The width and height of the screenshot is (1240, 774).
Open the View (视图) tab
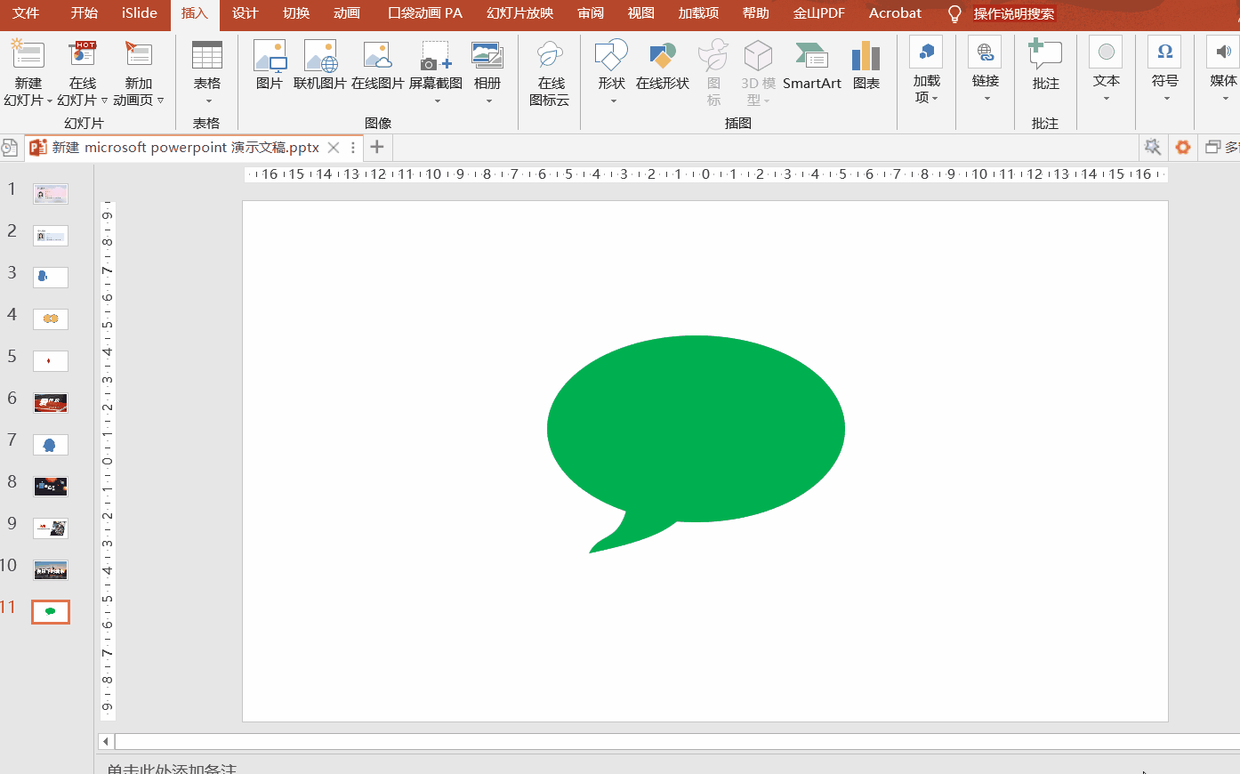pos(641,13)
